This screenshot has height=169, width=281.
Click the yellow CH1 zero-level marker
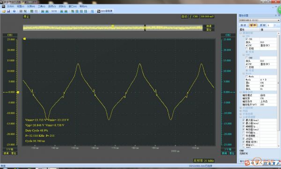tap(18, 92)
